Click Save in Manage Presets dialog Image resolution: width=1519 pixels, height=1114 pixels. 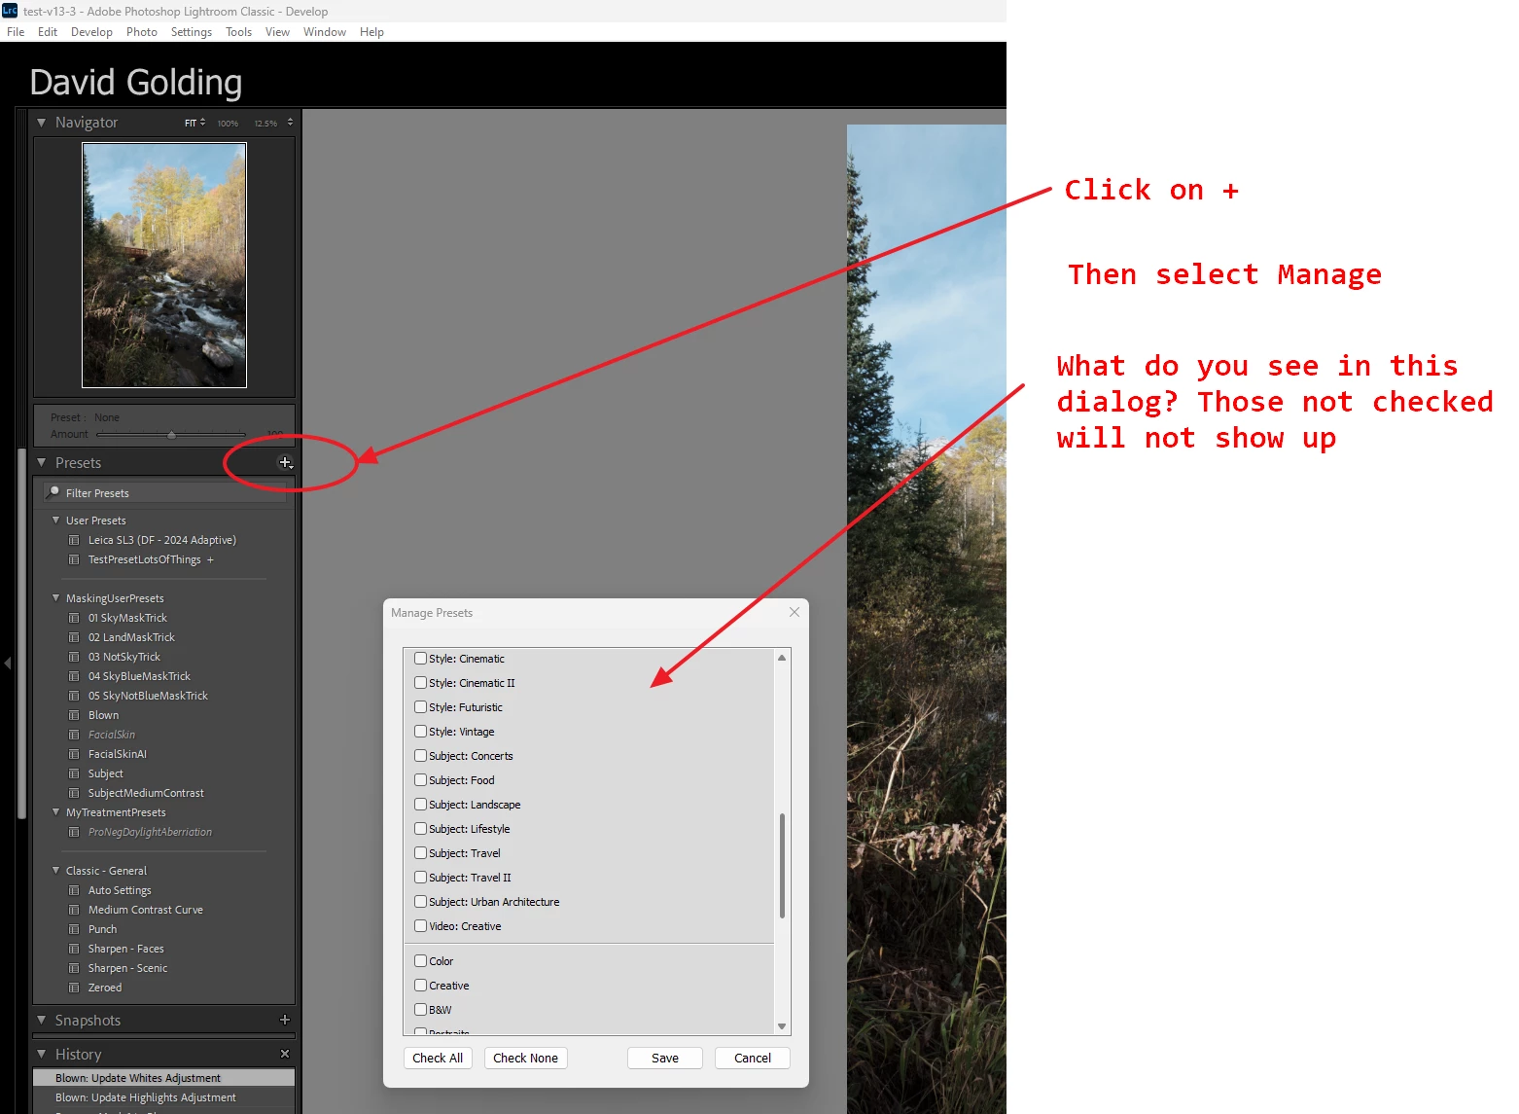click(665, 1058)
